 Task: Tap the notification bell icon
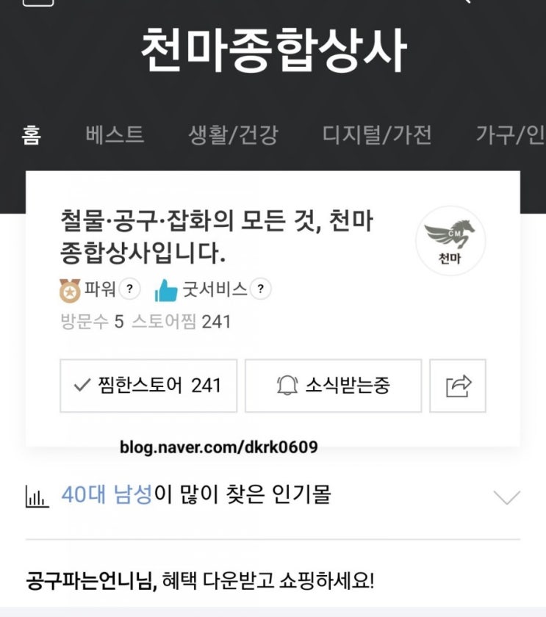tap(287, 385)
